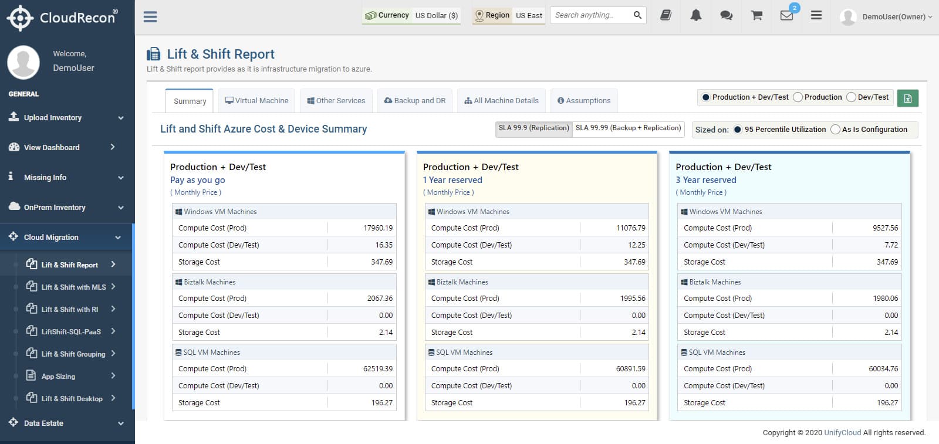Open the list menu icon beside mail

coord(816,15)
